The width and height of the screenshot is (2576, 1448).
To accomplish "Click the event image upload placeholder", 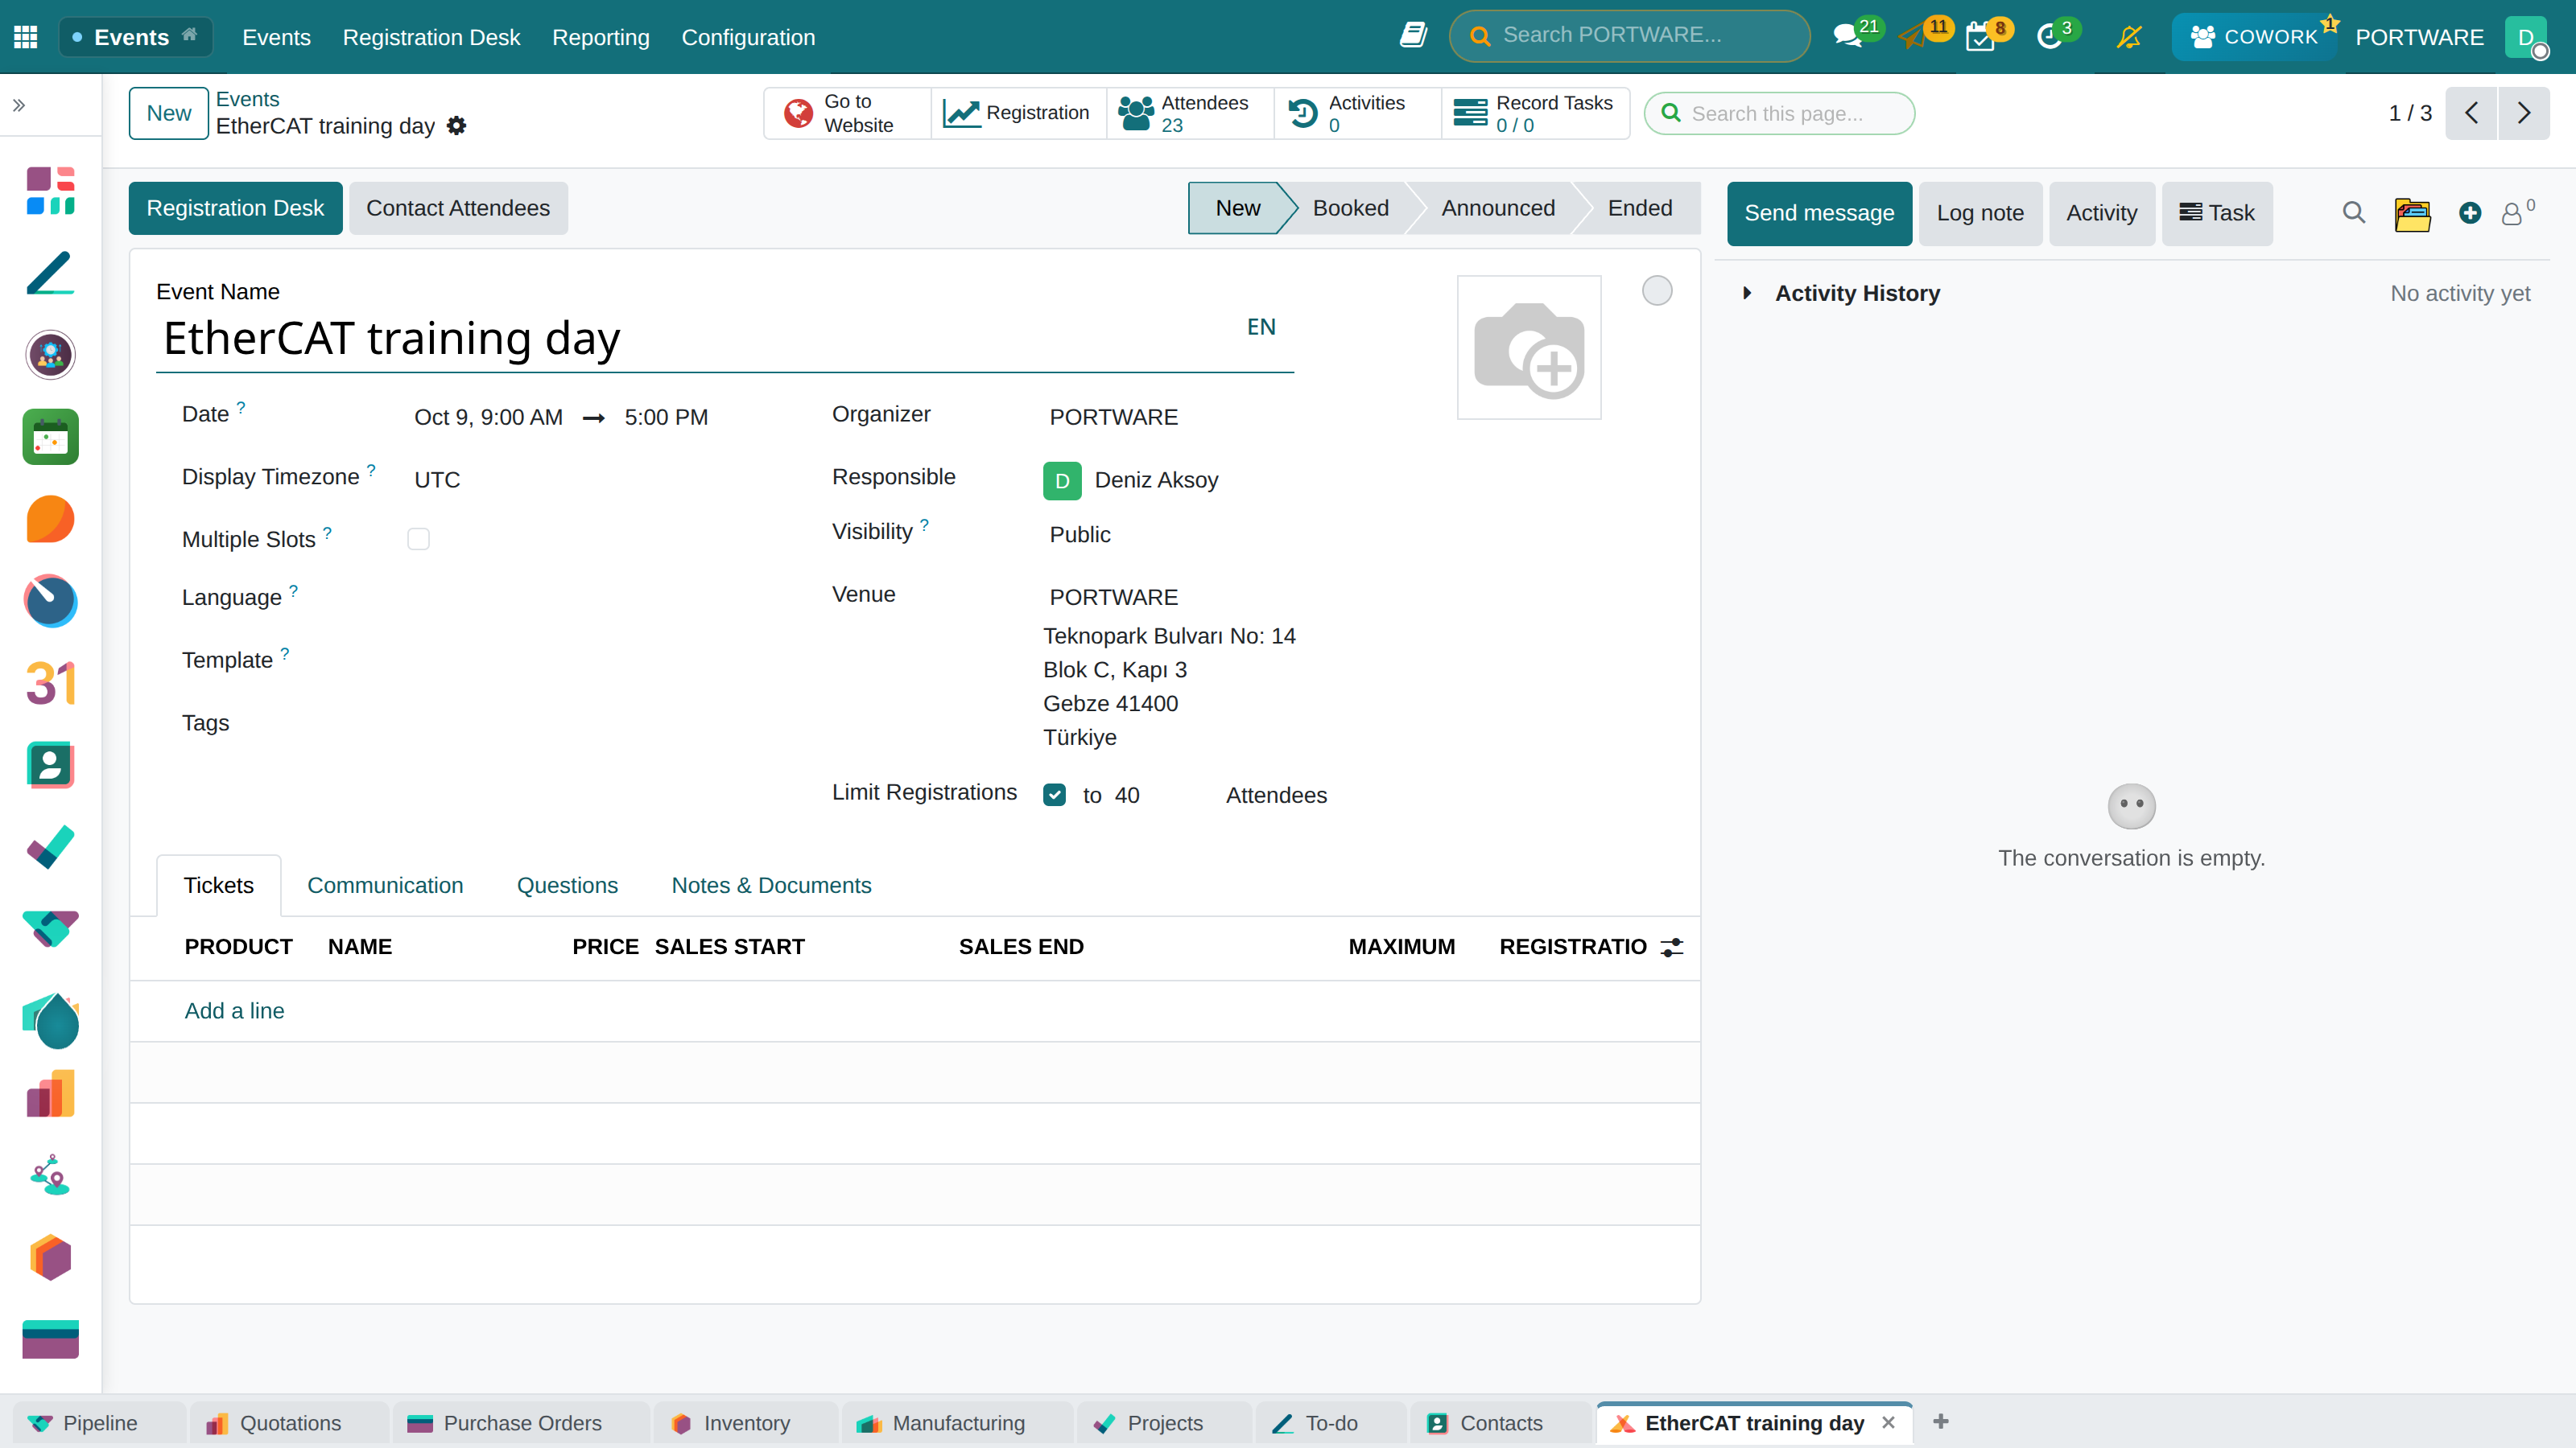I will 1529,347.
